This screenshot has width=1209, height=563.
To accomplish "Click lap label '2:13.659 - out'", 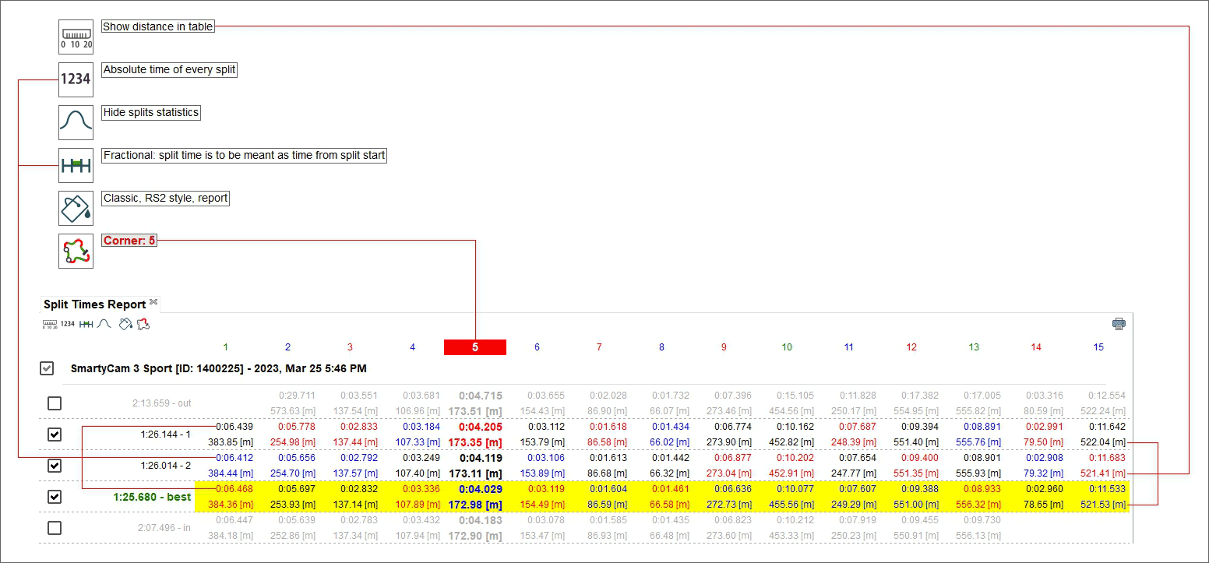I will (x=162, y=403).
